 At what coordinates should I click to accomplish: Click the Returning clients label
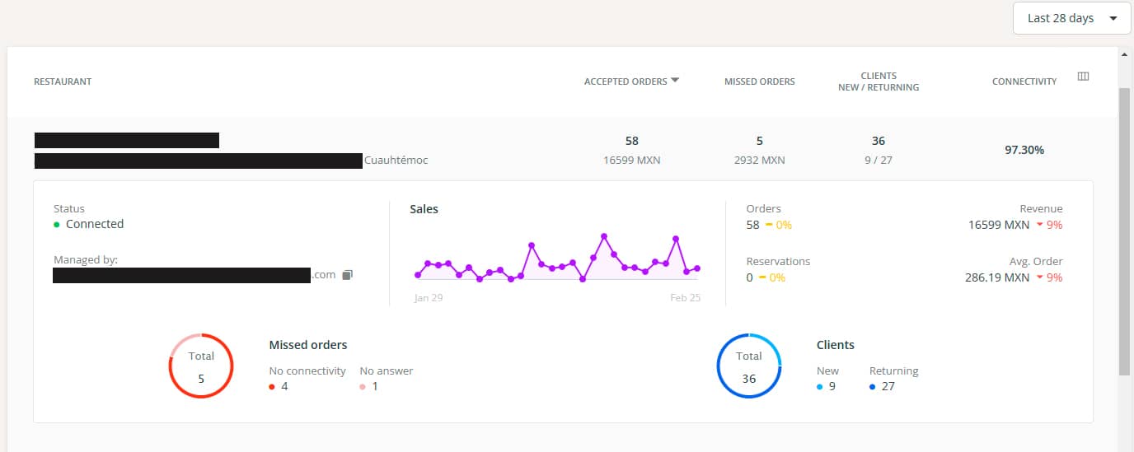[x=893, y=370]
